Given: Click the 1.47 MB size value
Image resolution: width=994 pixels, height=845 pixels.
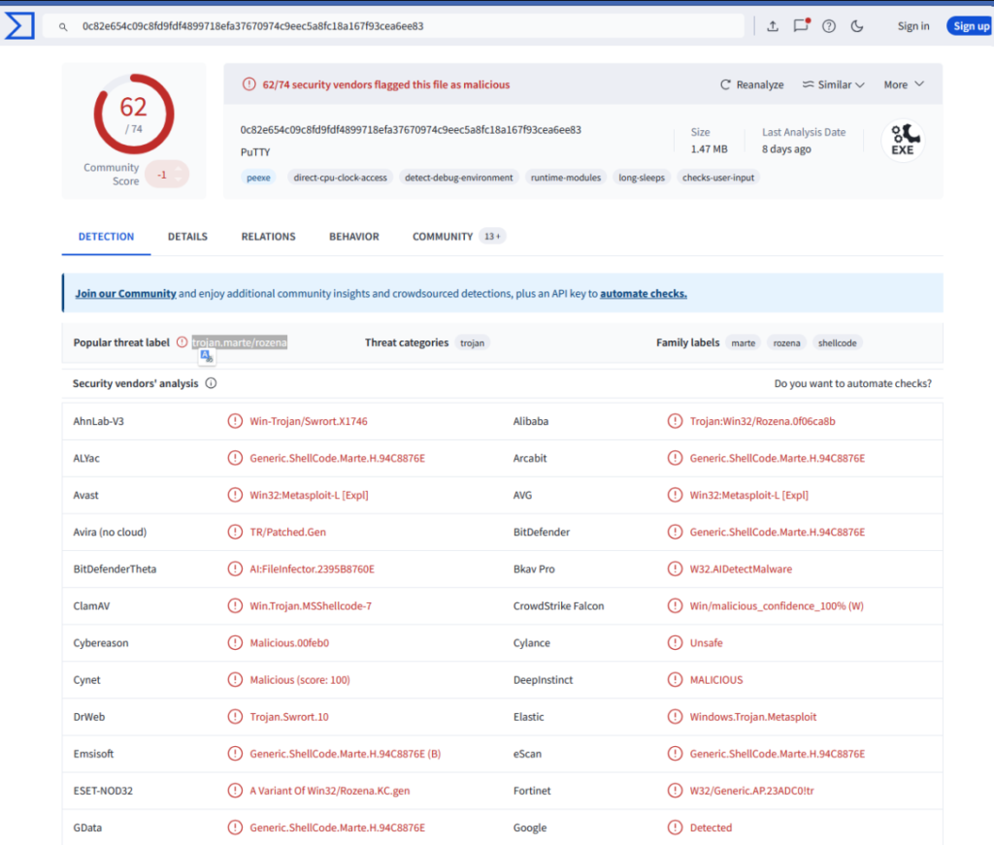Looking at the screenshot, I should [710, 148].
